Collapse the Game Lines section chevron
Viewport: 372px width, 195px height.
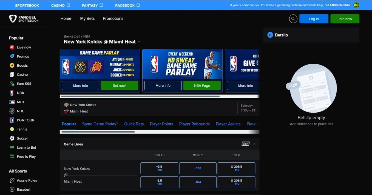click(x=254, y=144)
